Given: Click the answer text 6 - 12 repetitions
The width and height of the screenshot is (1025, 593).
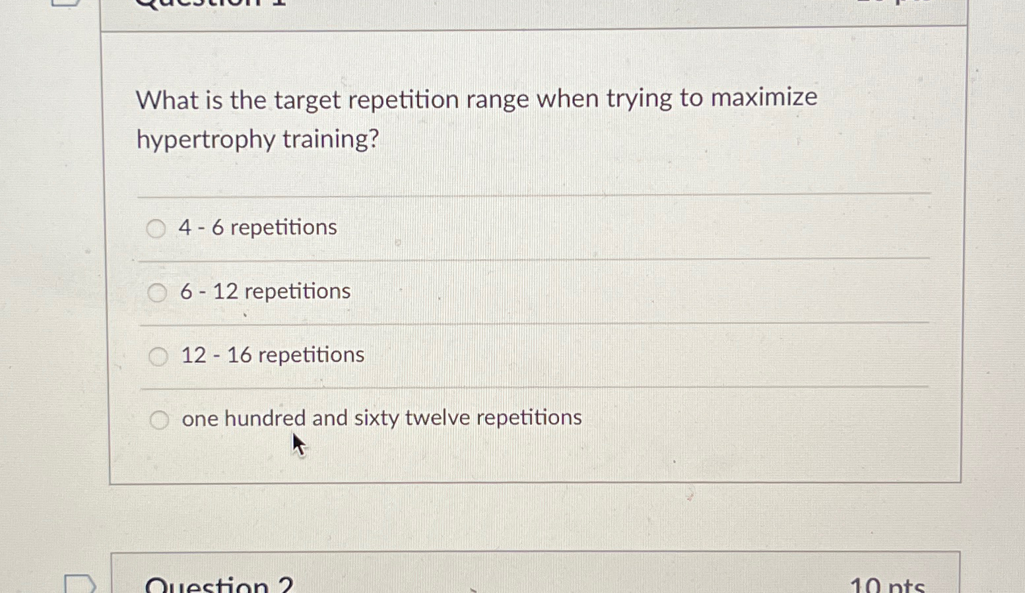Looking at the screenshot, I should [265, 291].
